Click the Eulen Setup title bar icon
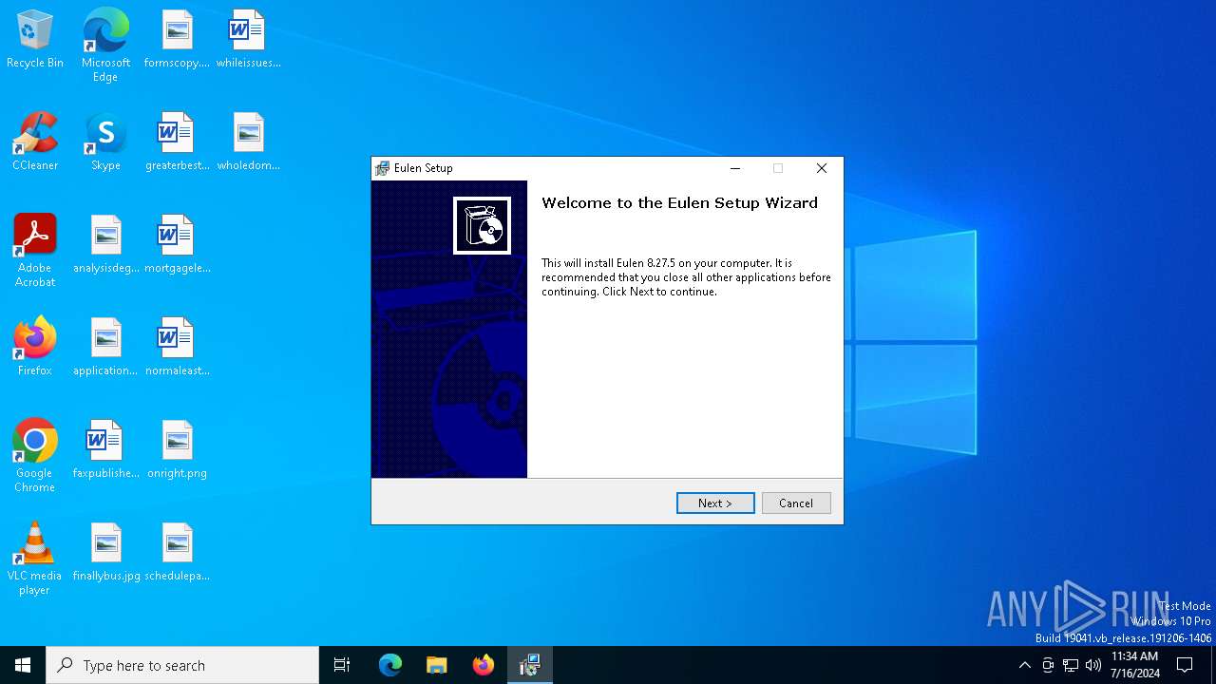The image size is (1216, 684). [x=382, y=168]
